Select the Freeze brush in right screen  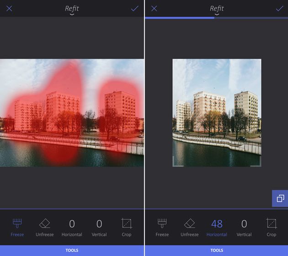point(162,227)
